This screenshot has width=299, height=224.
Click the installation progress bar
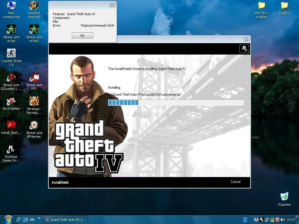pyautogui.click(x=176, y=102)
